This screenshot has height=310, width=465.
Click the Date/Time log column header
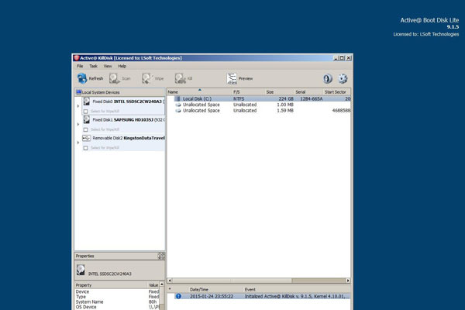point(215,289)
